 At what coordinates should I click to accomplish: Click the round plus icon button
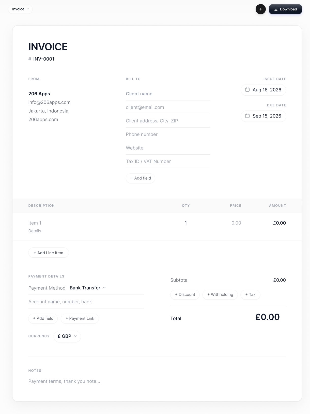(x=260, y=9)
